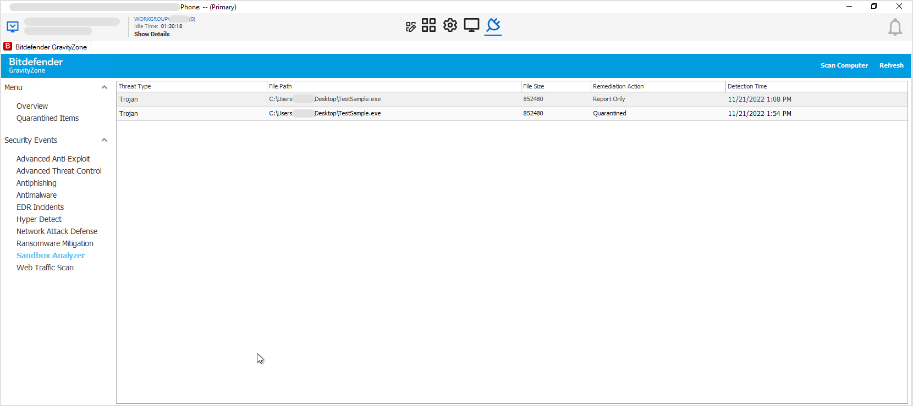Viewport: 913px width, 406px height.
Task: Click the 852480 file size in the Report Only row
Action: point(533,99)
